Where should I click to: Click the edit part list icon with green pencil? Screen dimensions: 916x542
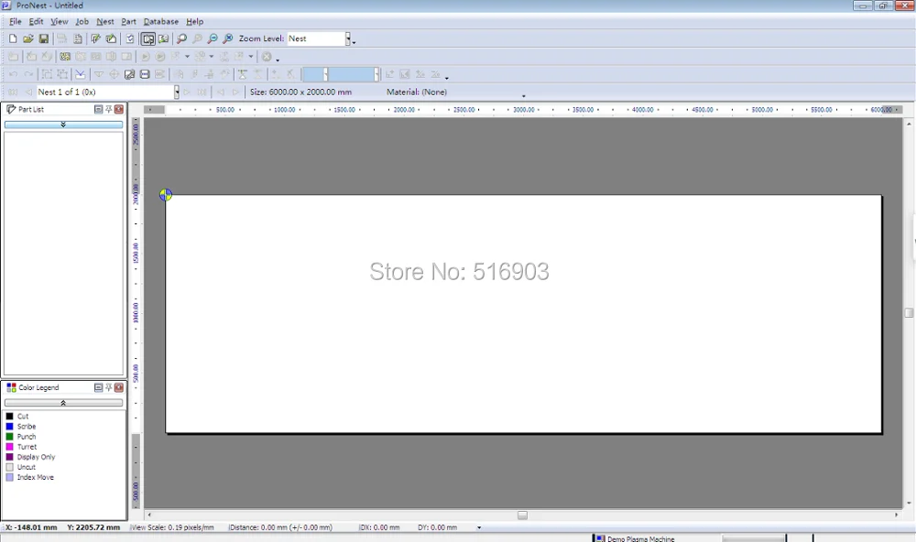pyautogui.click(x=96, y=38)
